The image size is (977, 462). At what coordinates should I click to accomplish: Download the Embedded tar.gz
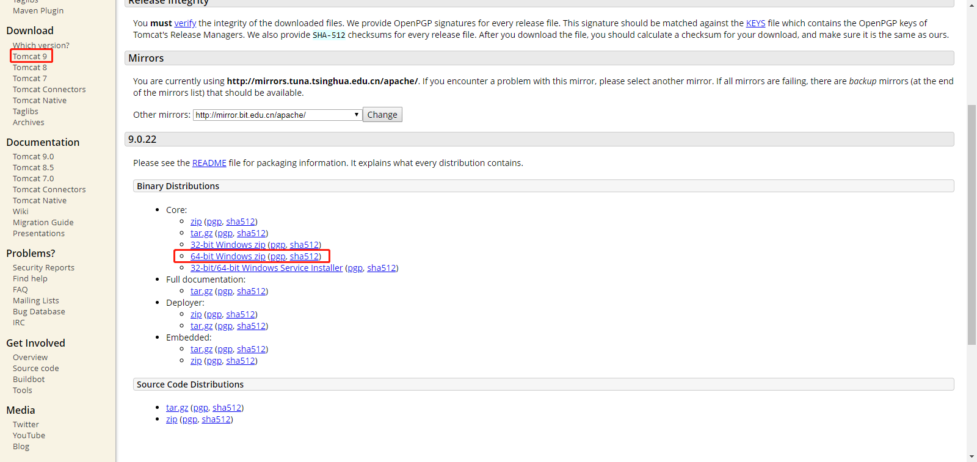pyautogui.click(x=202, y=349)
